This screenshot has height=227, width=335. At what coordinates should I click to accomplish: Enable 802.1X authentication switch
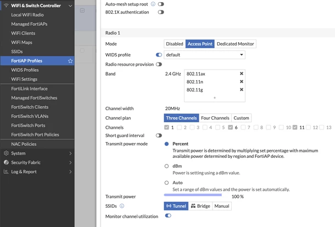161,12
